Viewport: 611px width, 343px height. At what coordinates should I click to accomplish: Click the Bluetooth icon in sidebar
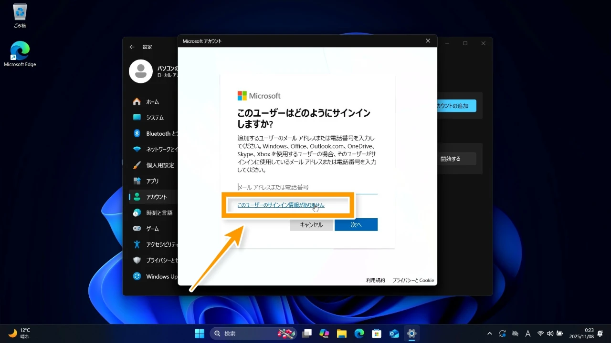coord(137,133)
